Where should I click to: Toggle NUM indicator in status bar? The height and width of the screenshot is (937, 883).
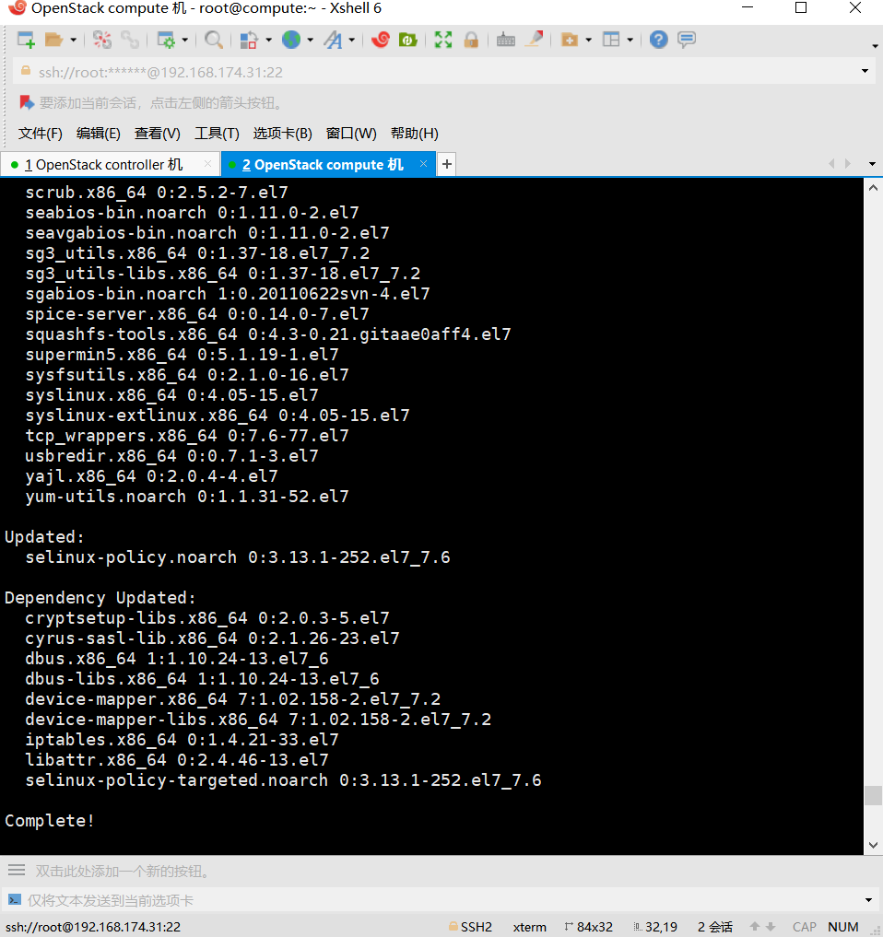843,927
